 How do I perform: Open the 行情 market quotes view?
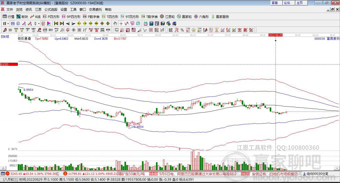tap(8, 17)
